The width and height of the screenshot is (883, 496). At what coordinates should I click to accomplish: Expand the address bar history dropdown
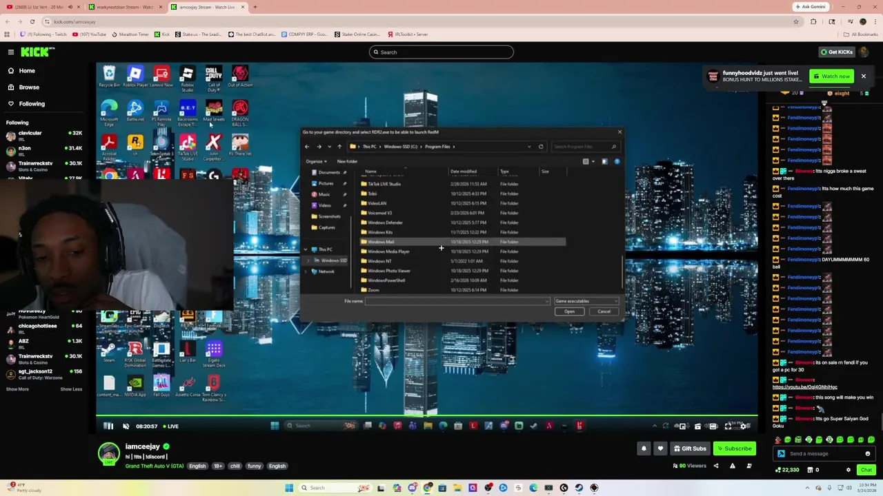[x=529, y=147]
